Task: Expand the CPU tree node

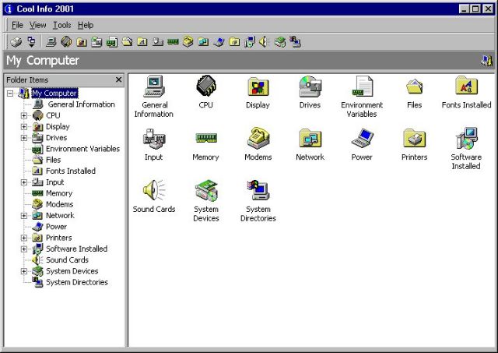Action: click(x=24, y=116)
